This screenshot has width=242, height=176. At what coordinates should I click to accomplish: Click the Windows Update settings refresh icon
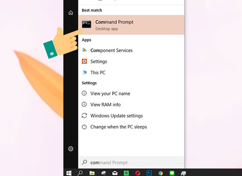pyautogui.click(x=84, y=115)
